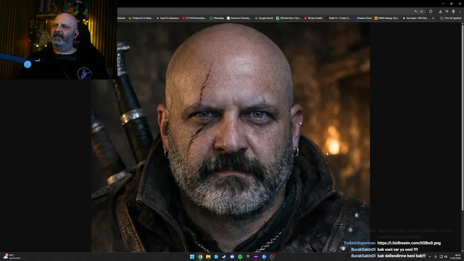Click the Windows Start button
Screen dimensions: 464x261
click(x=192, y=257)
